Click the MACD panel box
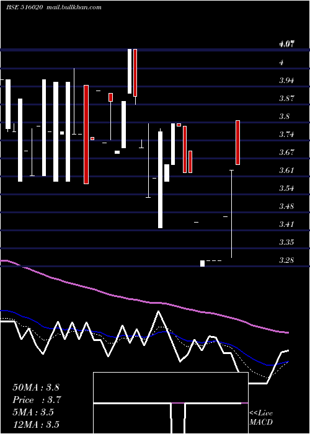This screenshot has height=434, width=310. click(x=170, y=403)
